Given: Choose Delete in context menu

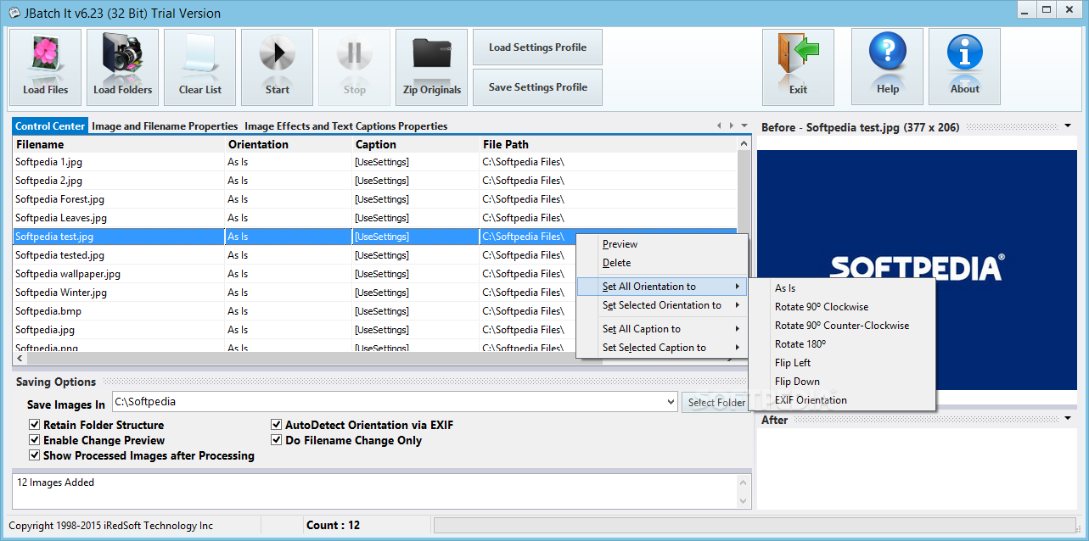Looking at the screenshot, I should click(x=662, y=263).
